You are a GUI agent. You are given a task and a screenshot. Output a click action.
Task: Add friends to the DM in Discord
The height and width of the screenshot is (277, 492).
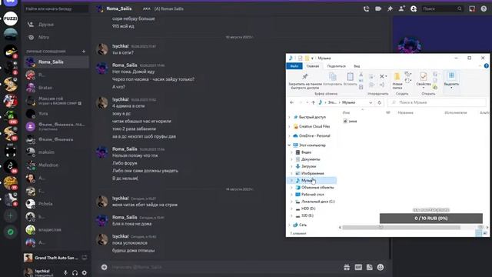click(x=401, y=8)
